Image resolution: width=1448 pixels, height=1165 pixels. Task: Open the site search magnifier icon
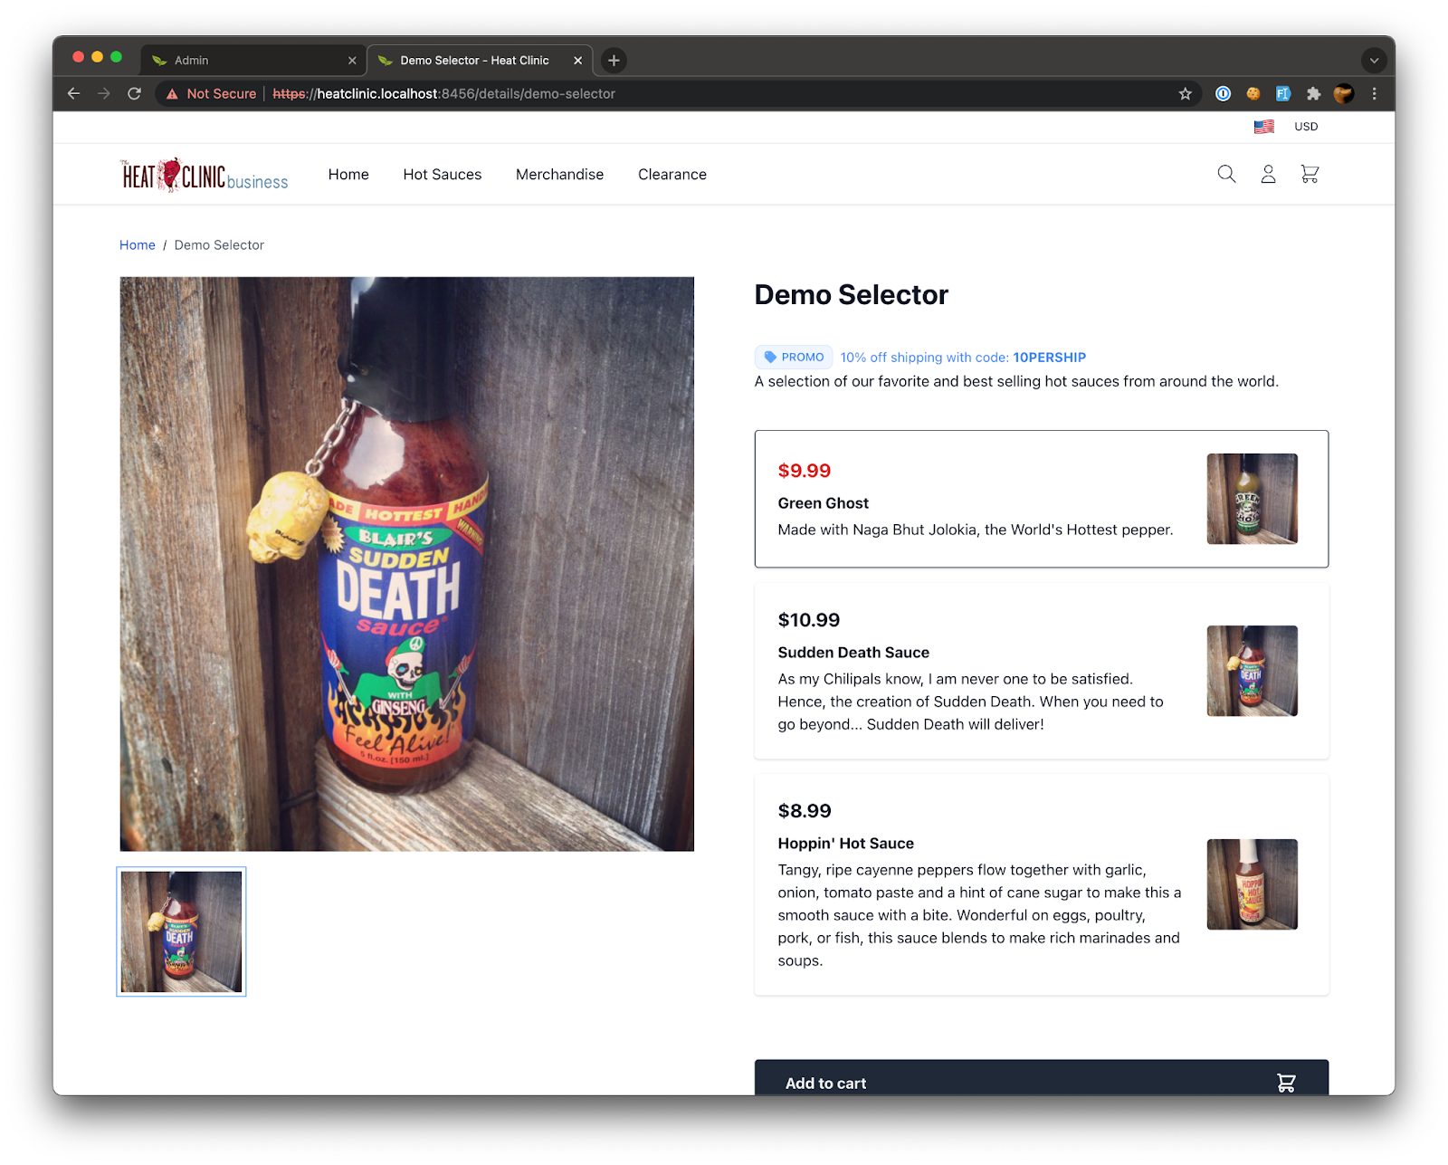point(1226,174)
